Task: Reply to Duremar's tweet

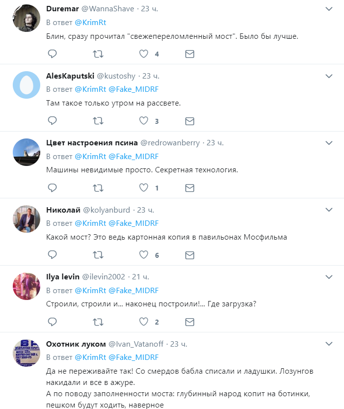Action: pos(53,54)
